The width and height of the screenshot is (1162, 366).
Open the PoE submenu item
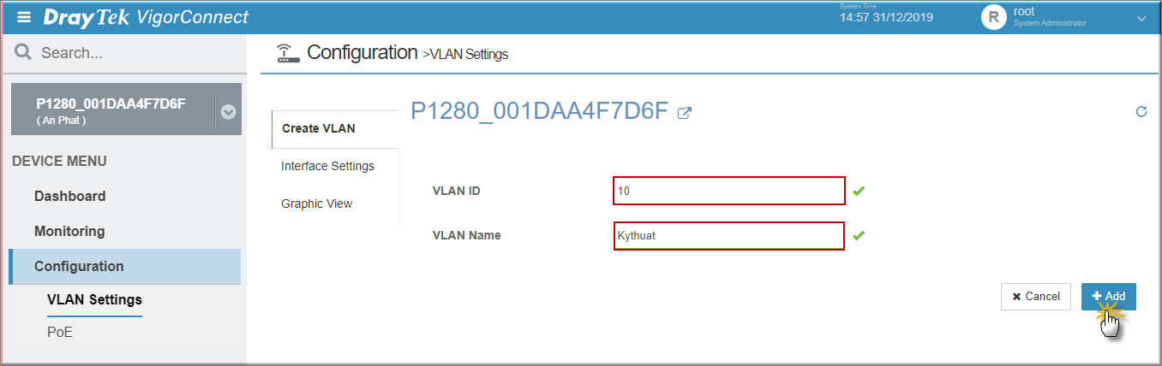(x=60, y=332)
